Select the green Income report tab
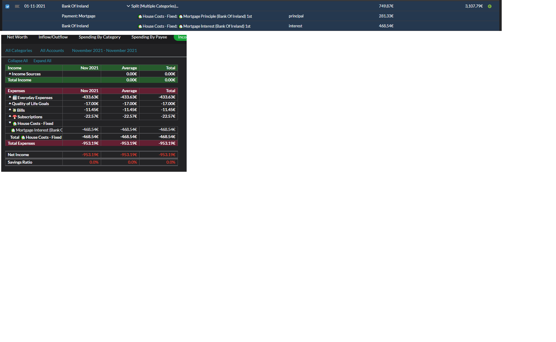The height and width of the screenshot is (342, 556). click(180, 37)
